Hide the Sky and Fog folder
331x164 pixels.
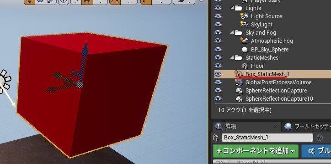pos(218,33)
